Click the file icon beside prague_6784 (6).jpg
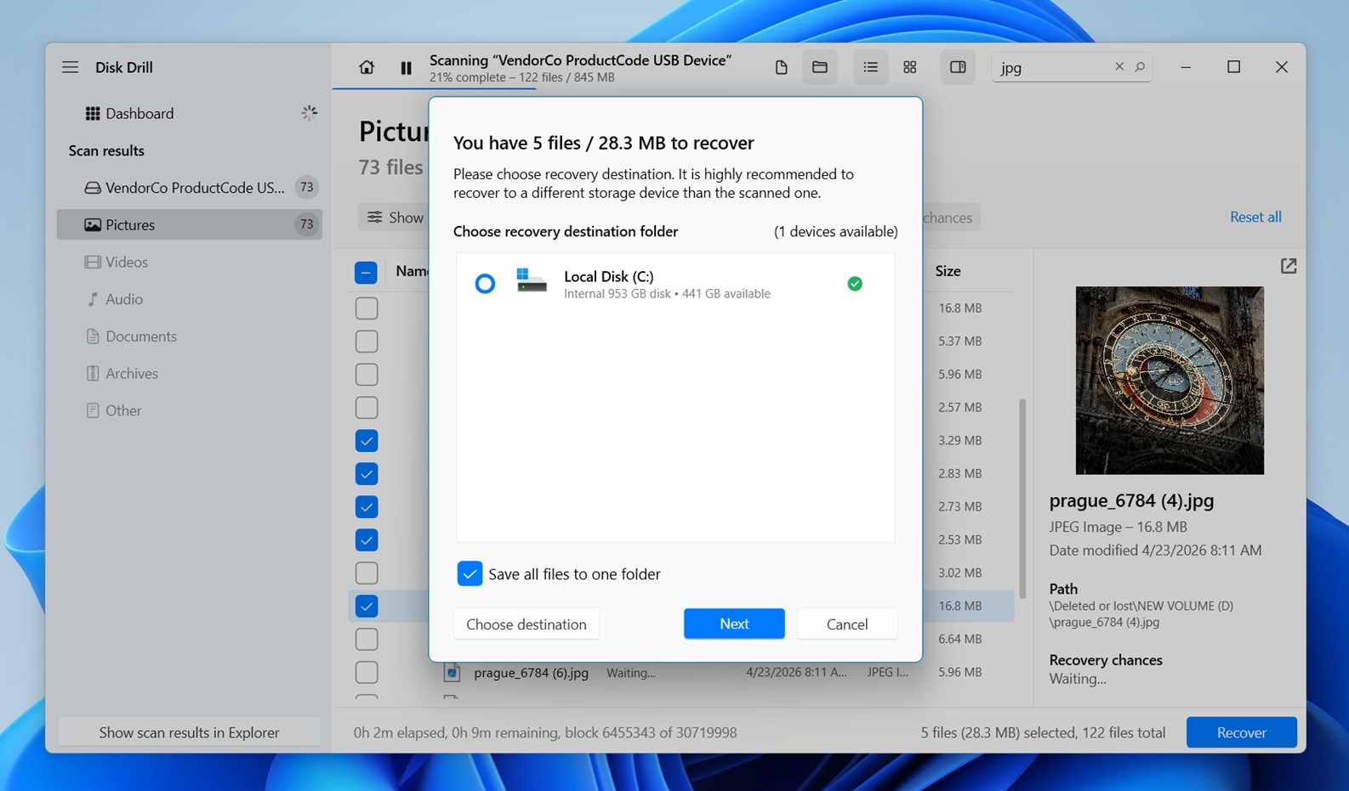 (453, 673)
